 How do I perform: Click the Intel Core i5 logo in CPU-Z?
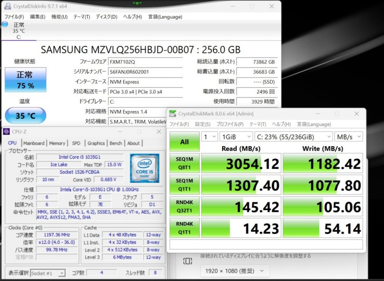coord(144,168)
